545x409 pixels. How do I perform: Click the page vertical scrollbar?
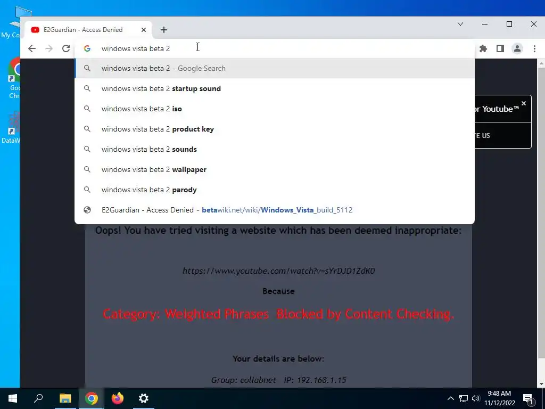[541, 212]
